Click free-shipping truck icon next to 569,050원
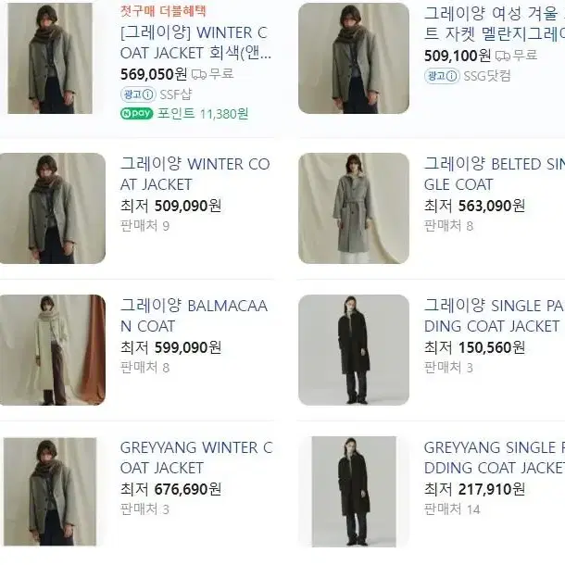The image size is (565, 565). (199, 75)
